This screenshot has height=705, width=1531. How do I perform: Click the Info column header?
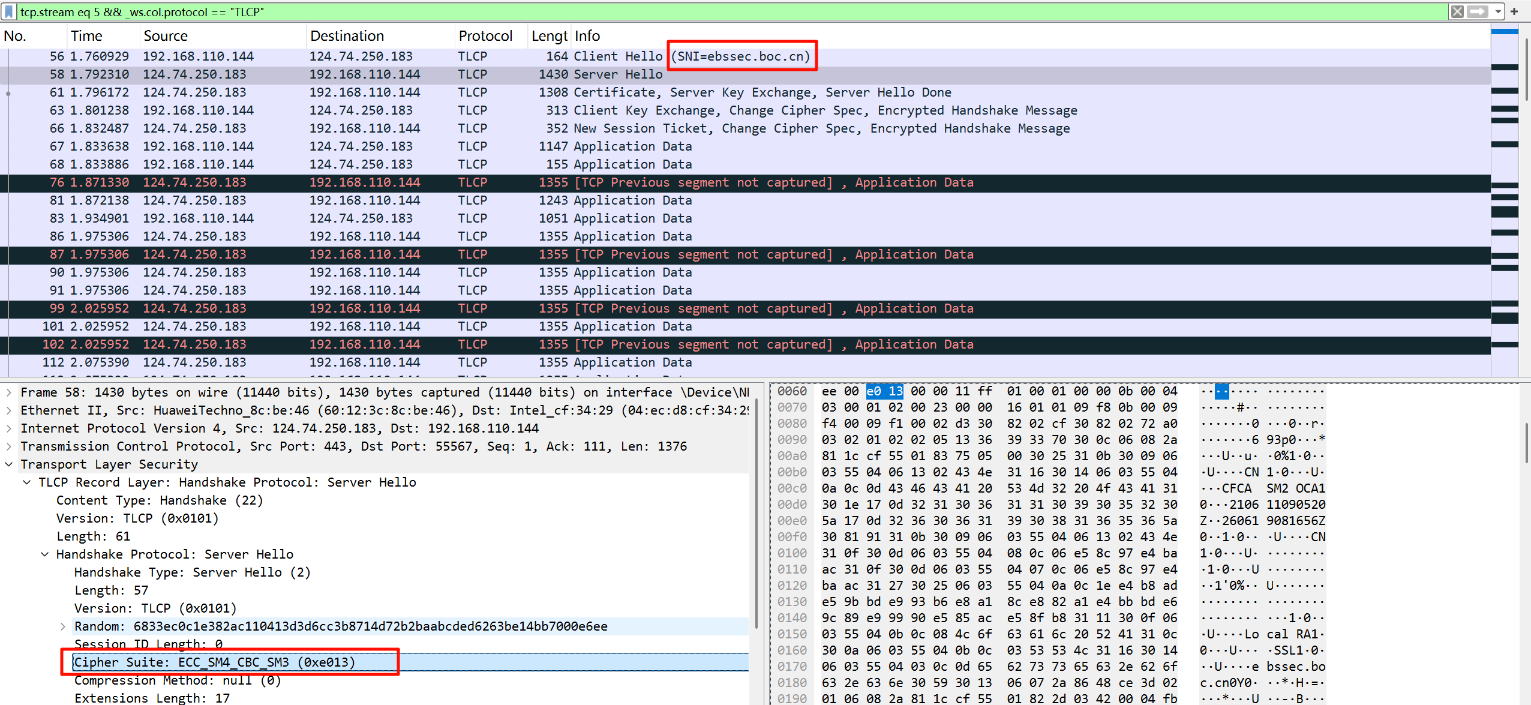(587, 36)
